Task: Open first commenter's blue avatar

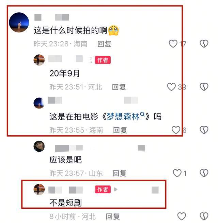Action: point(19,23)
